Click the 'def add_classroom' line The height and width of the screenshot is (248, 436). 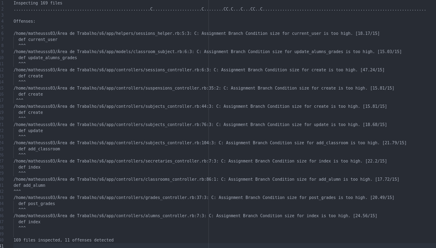pos(39,149)
